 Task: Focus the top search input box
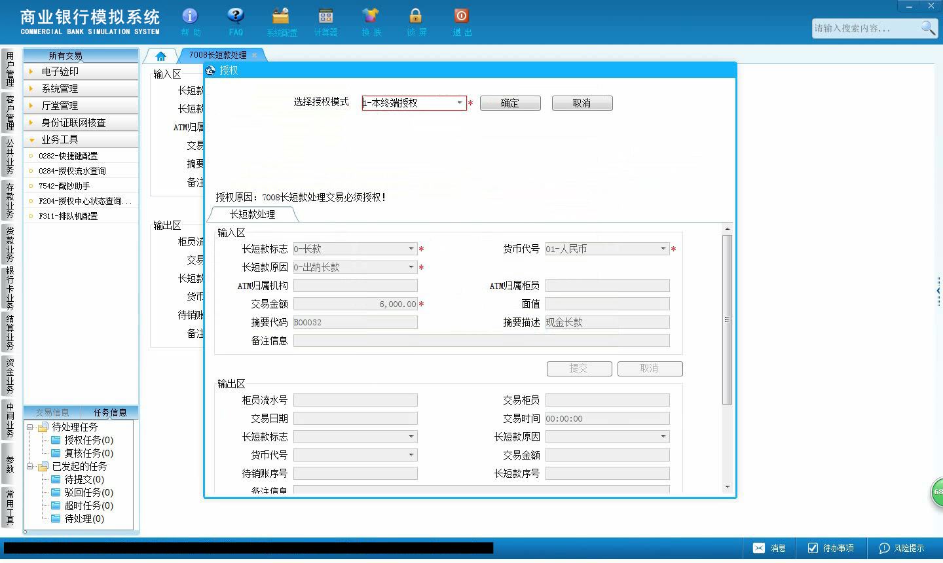pos(866,28)
